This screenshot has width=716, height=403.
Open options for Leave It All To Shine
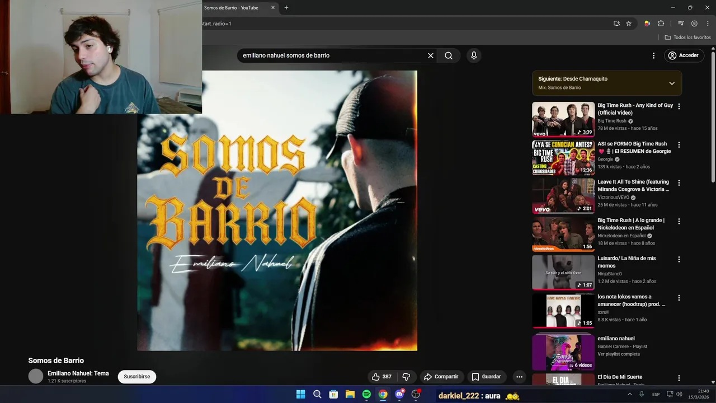coord(679,183)
